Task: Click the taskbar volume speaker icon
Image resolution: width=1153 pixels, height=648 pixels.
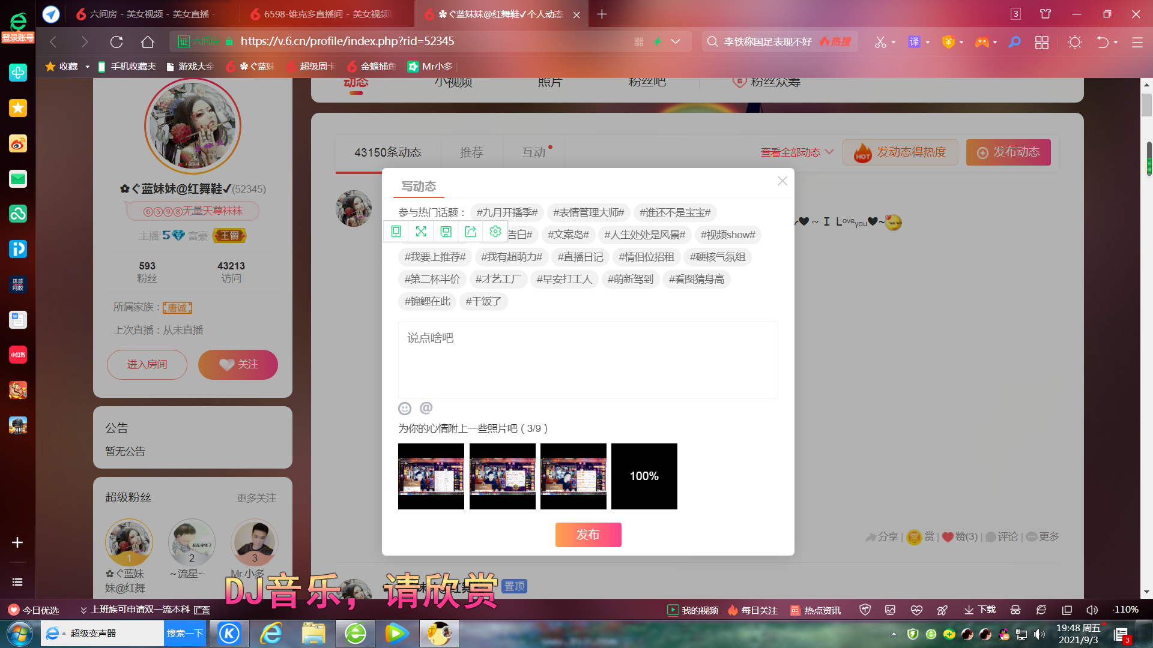Action: click(1040, 634)
